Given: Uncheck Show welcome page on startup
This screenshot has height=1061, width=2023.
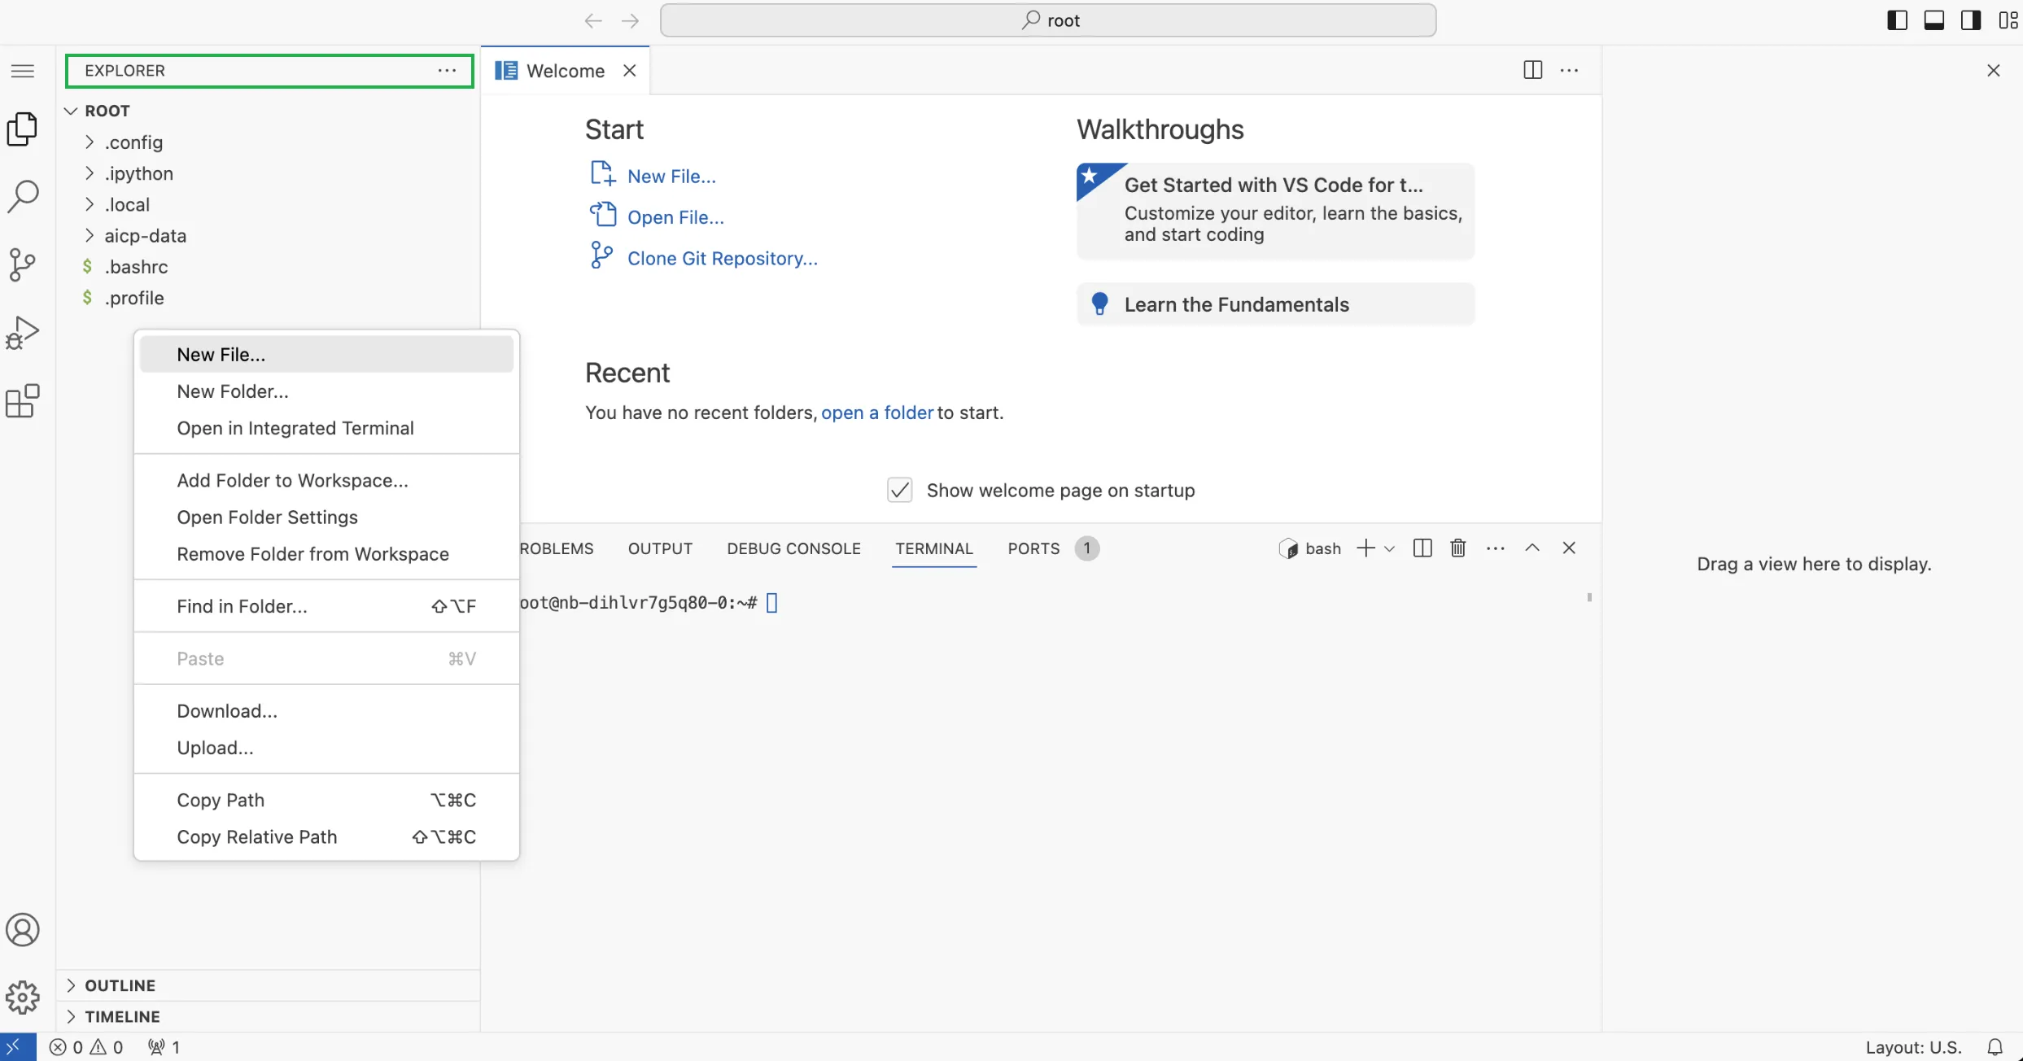Looking at the screenshot, I should (899, 491).
